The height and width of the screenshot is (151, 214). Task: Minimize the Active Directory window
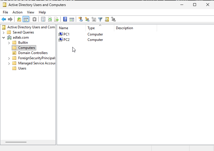[x=182, y=5]
